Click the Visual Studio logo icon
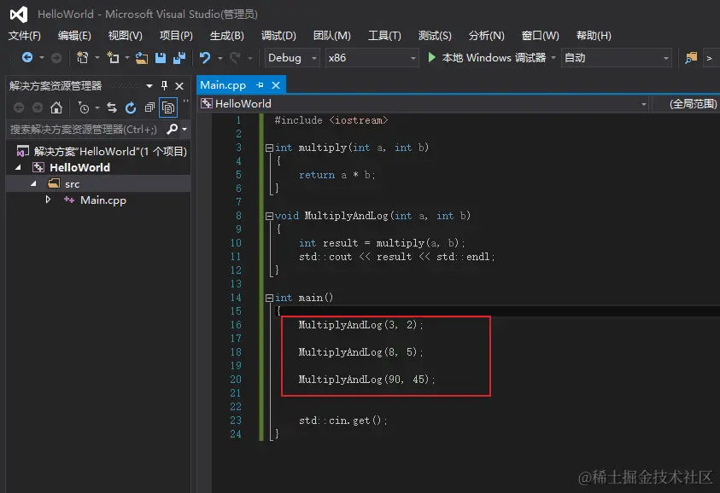The height and width of the screenshot is (493, 720). coord(19,14)
